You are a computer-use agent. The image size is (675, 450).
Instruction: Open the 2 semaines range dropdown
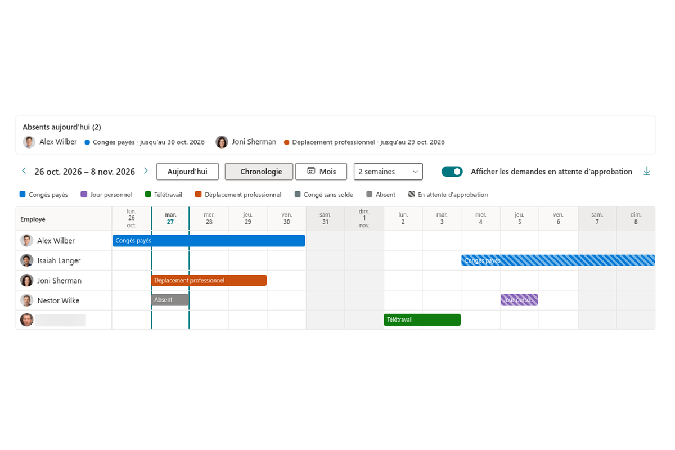pos(388,172)
